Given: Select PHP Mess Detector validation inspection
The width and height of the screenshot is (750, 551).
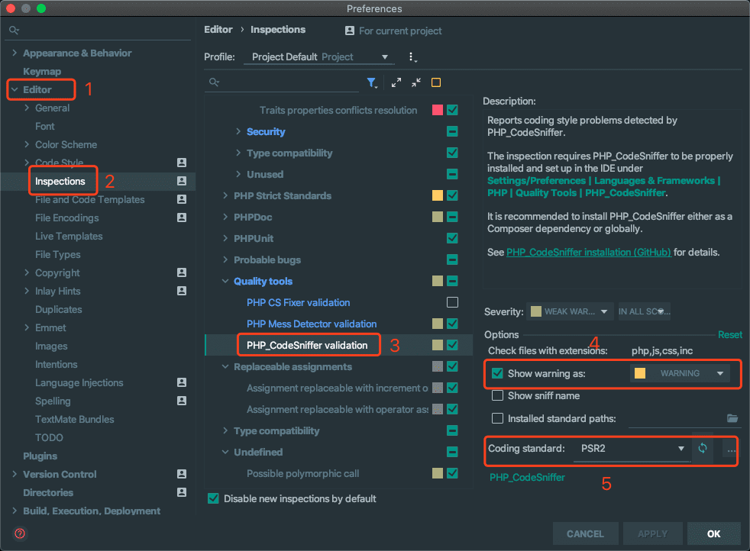Looking at the screenshot, I should click(312, 324).
